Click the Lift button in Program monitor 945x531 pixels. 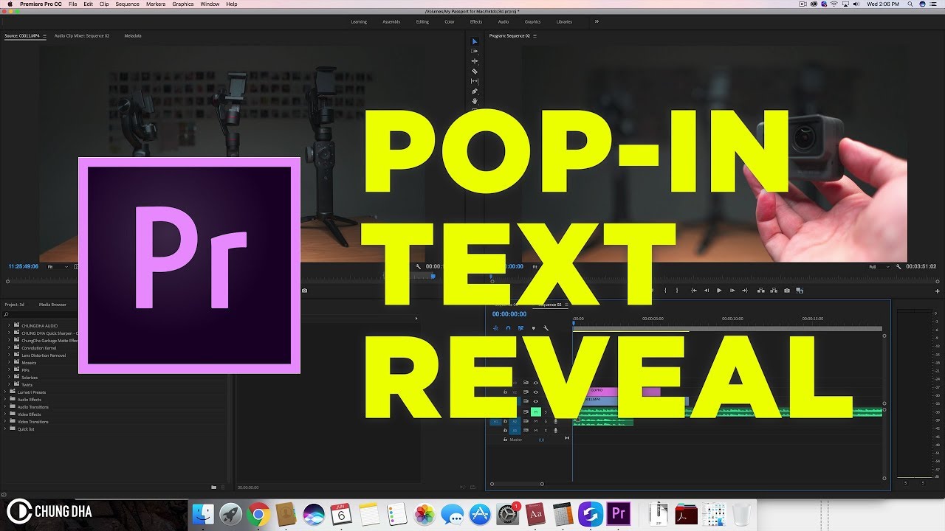point(760,291)
